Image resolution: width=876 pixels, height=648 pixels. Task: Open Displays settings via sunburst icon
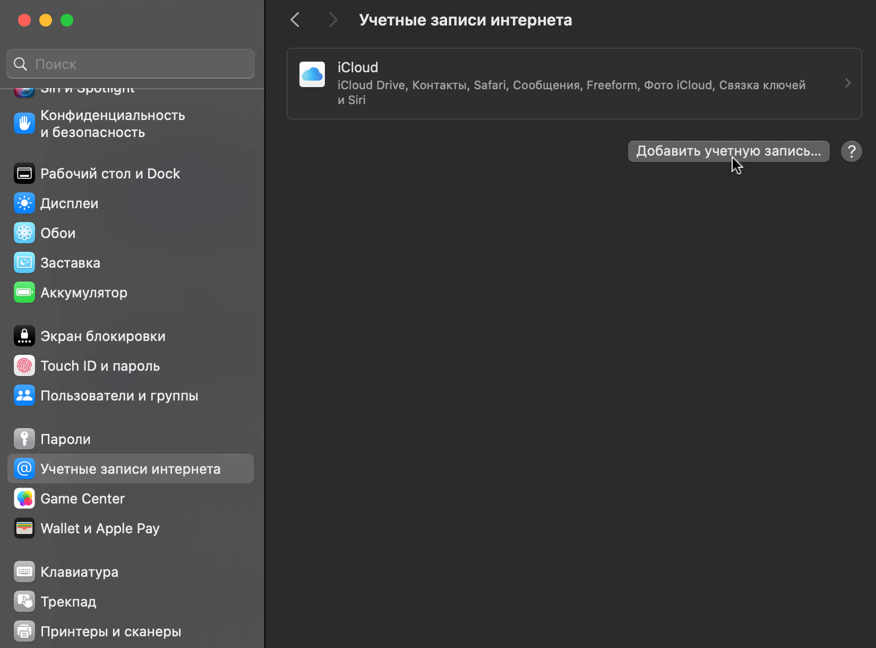(24, 203)
